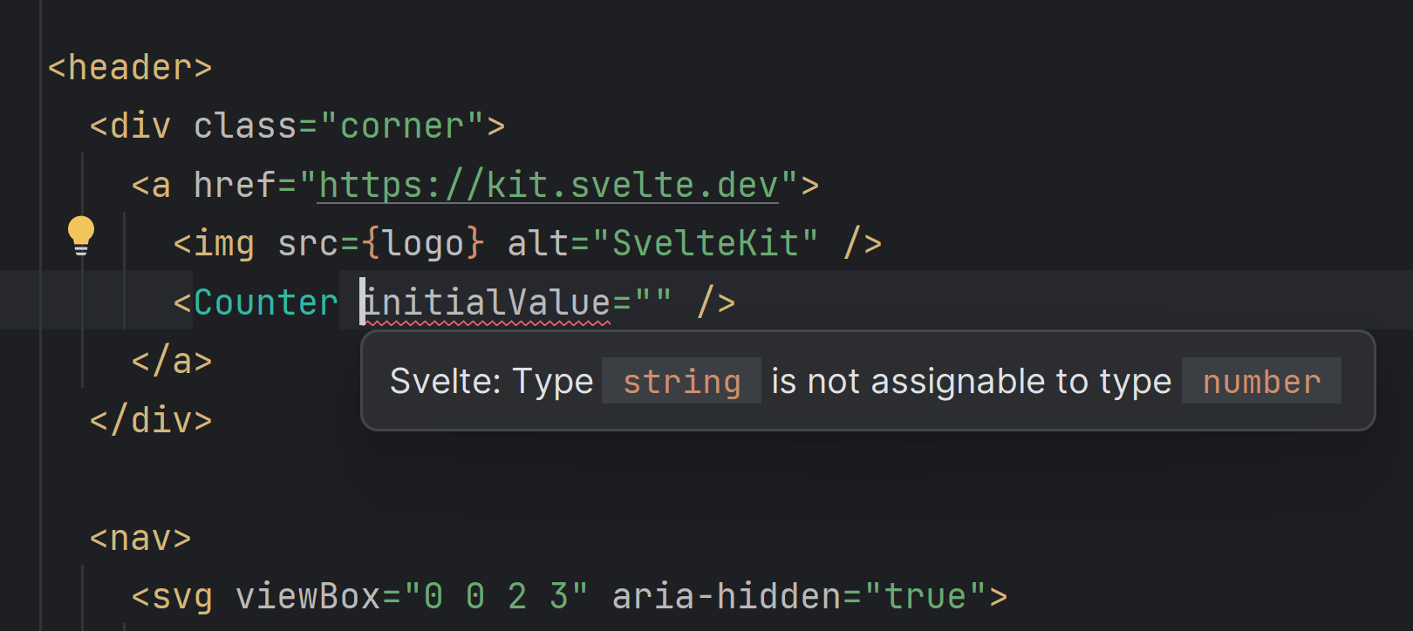Screen dimensions: 1413x631
Task: Click the 'string' type in error tooltip
Action: [x=681, y=382]
